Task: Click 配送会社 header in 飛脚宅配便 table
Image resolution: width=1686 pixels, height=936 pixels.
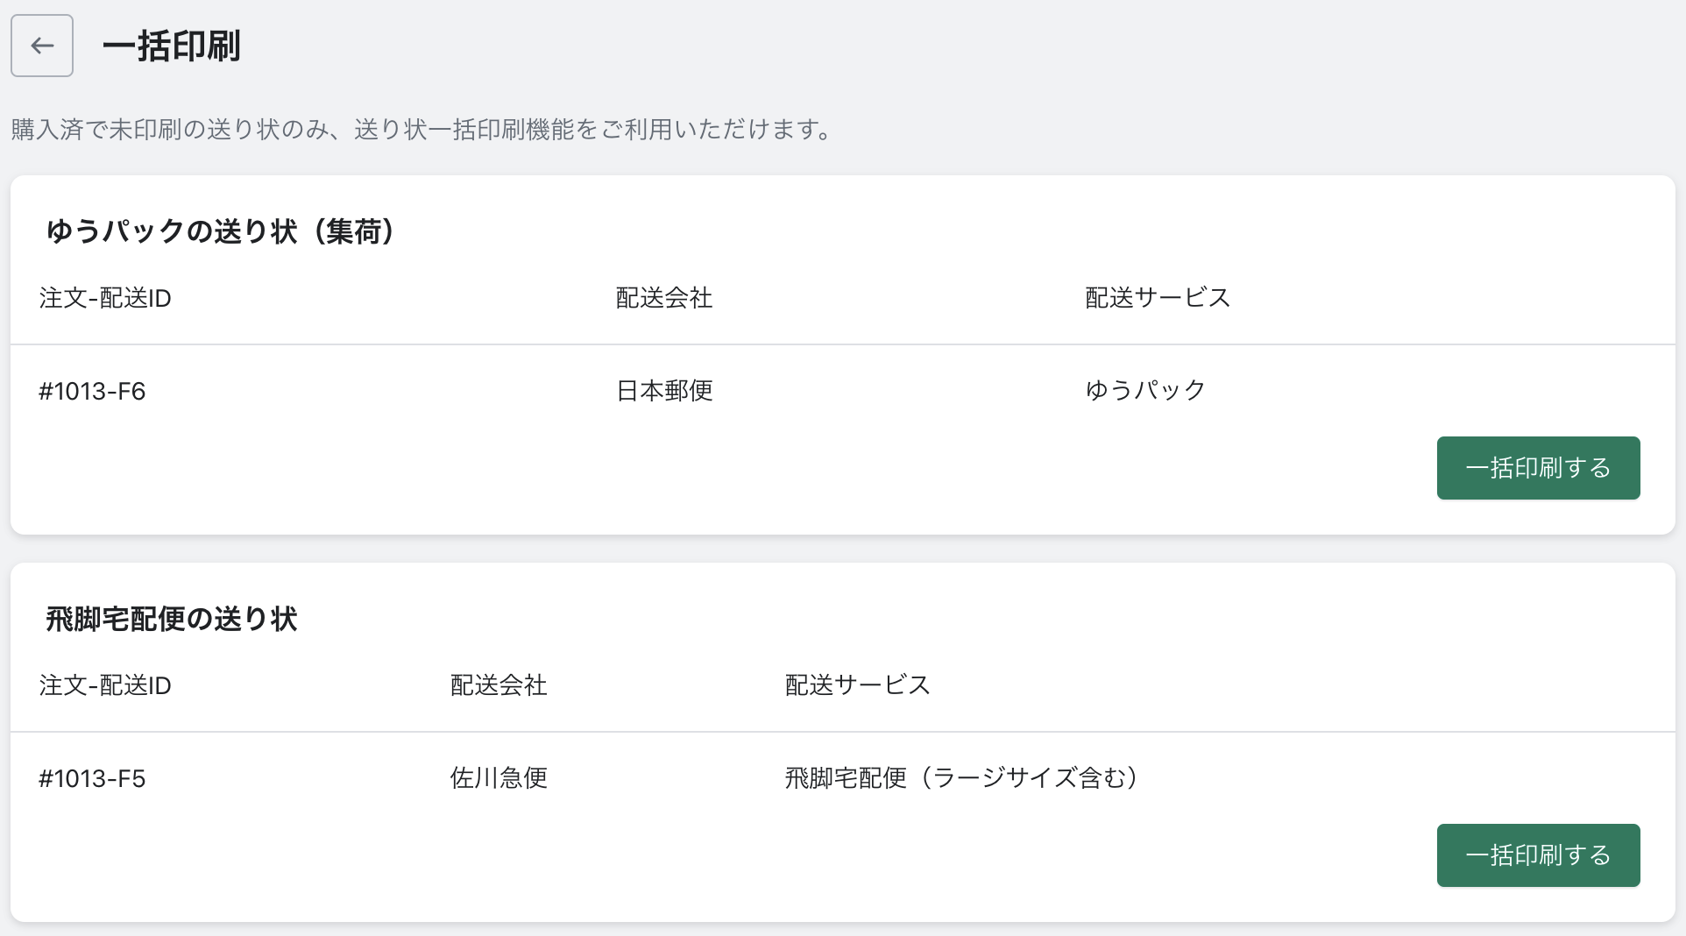Action: click(x=499, y=685)
